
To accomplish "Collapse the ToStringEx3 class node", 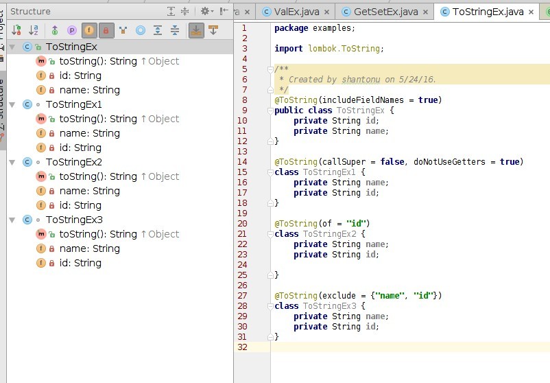I will click(x=12, y=220).
